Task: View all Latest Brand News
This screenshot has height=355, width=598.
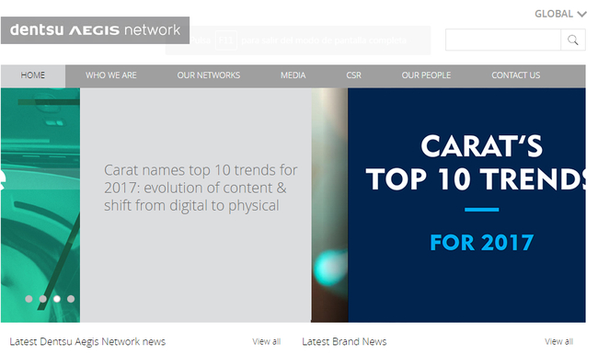Action: [558, 341]
